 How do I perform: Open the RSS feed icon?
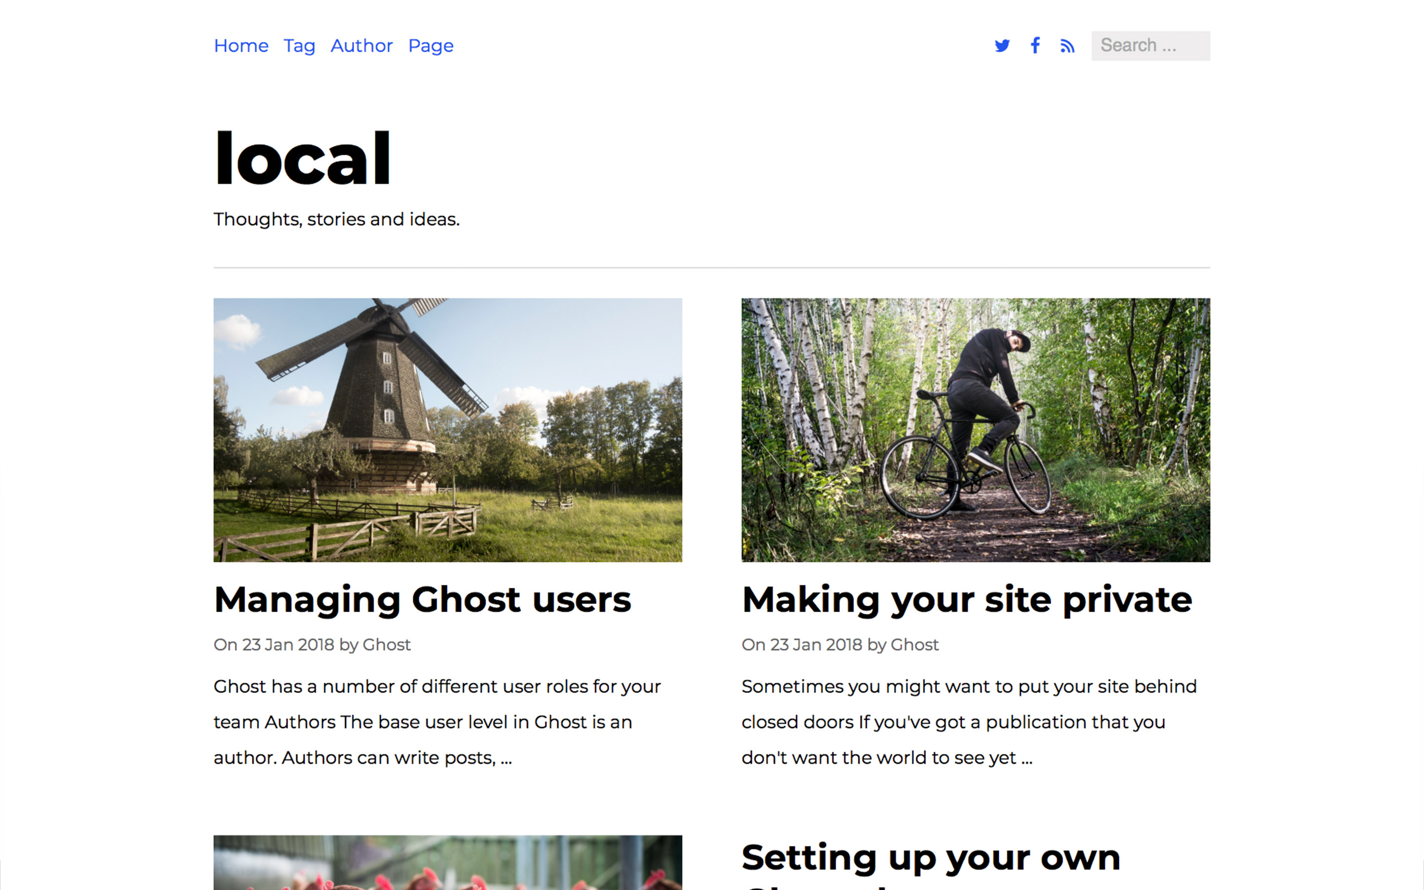tap(1067, 46)
